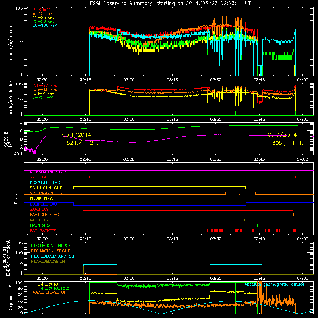
Task: Click the Degrees or % axis label
Action: 10,298
